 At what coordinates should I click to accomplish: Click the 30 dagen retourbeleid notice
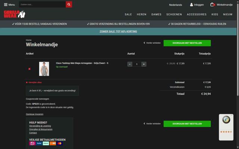pos(197,24)
